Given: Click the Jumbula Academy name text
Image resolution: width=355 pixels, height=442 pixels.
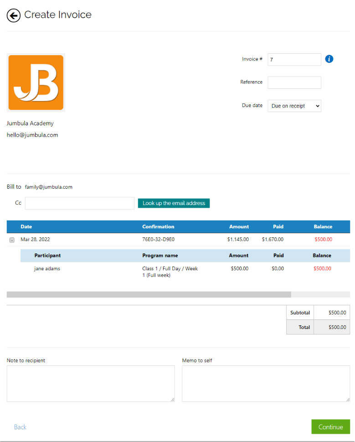Looking at the screenshot, I should coord(30,123).
